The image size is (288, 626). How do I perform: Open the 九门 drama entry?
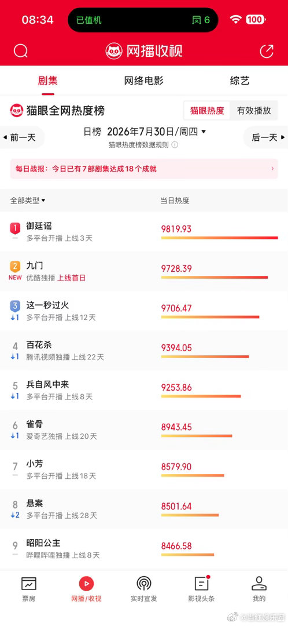click(144, 271)
